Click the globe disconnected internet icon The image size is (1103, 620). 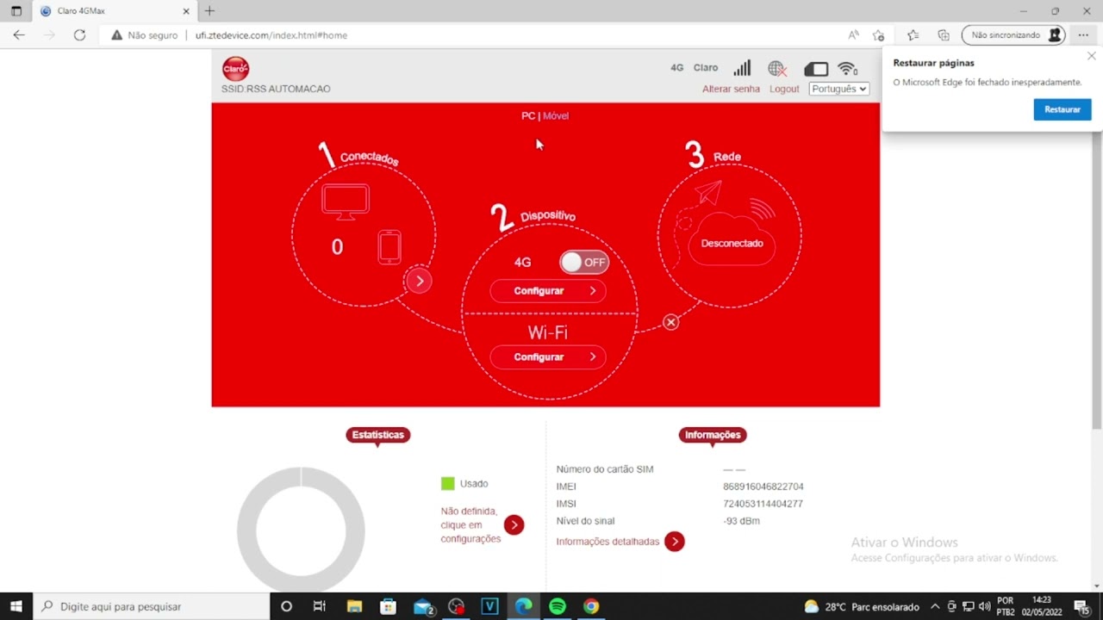tap(777, 69)
